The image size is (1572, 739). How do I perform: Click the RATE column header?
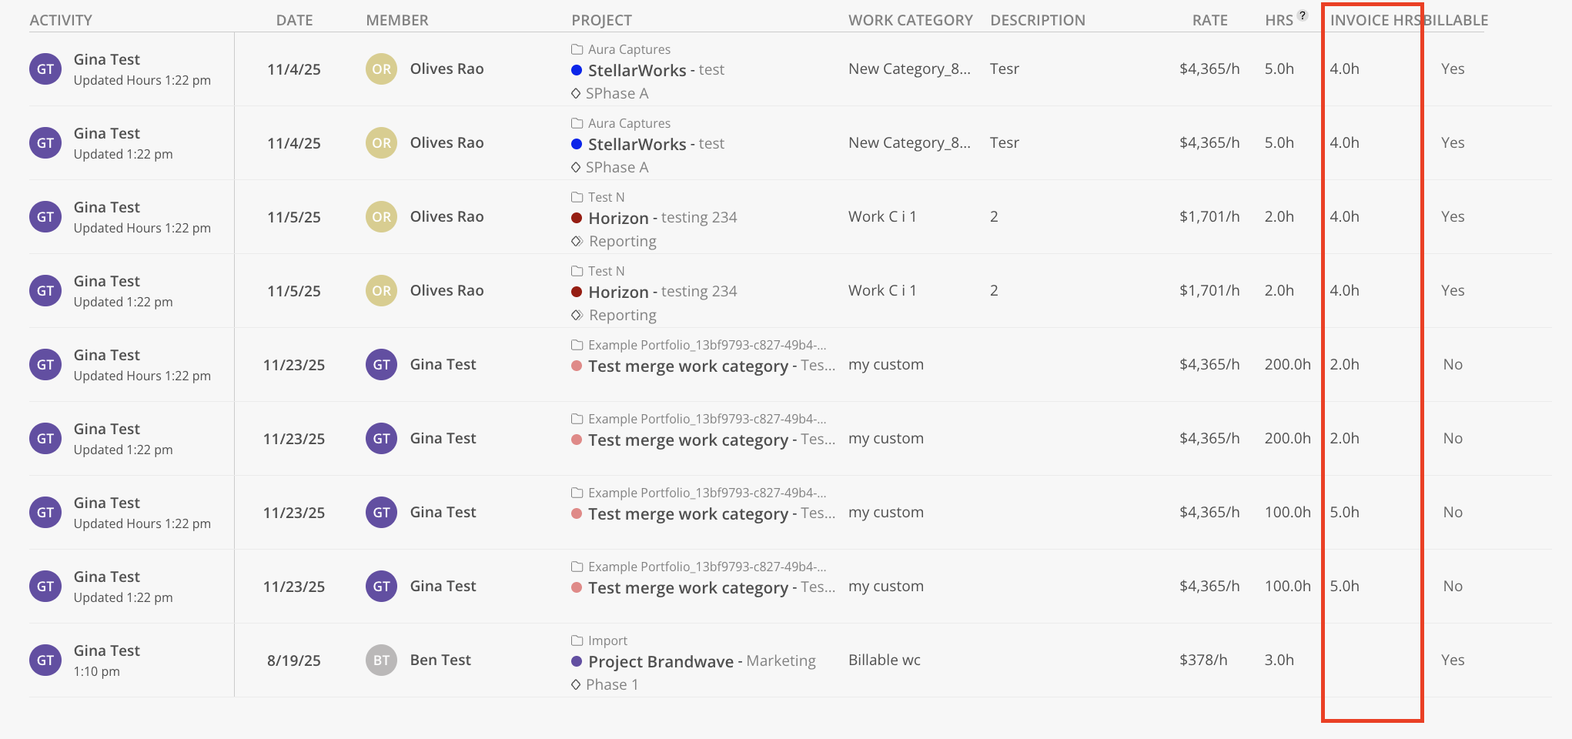pyautogui.click(x=1209, y=21)
